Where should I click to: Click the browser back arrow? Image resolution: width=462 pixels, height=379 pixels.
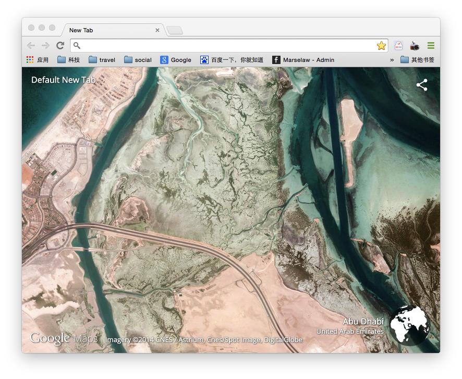coord(31,46)
